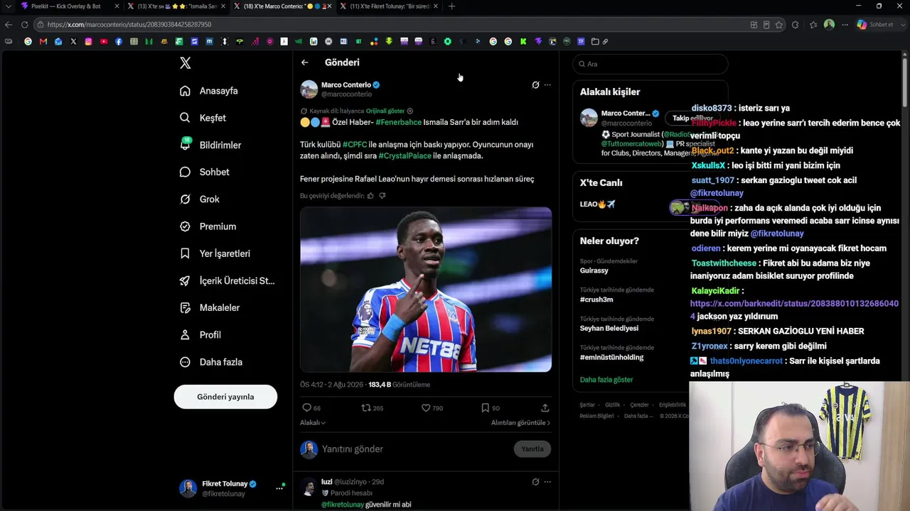Image resolution: width=910 pixels, height=511 pixels.
Task: Add page to favorites with star icon
Action: pos(779,25)
